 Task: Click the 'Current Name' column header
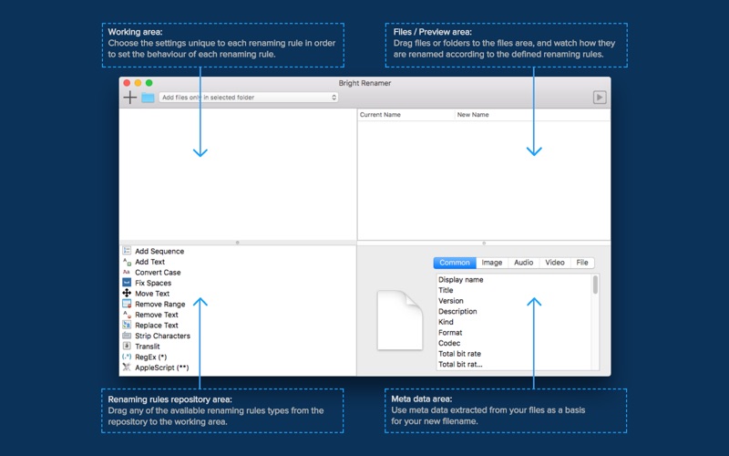pyautogui.click(x=380, y=115)
